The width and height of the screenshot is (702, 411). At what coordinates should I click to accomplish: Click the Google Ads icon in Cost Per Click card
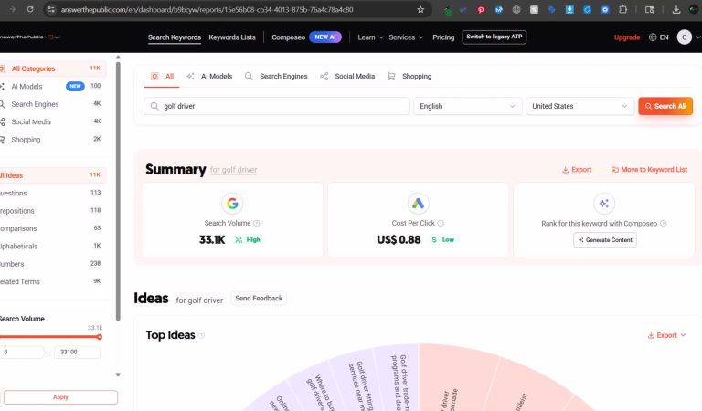pyautogui.click(x=418, y=204)
